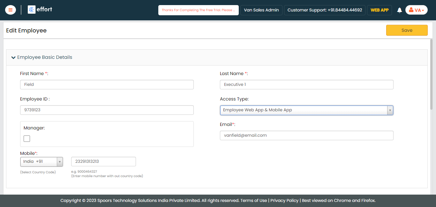Click the vertical page scrollbar
436x207 pixels.
coord(431,75)
